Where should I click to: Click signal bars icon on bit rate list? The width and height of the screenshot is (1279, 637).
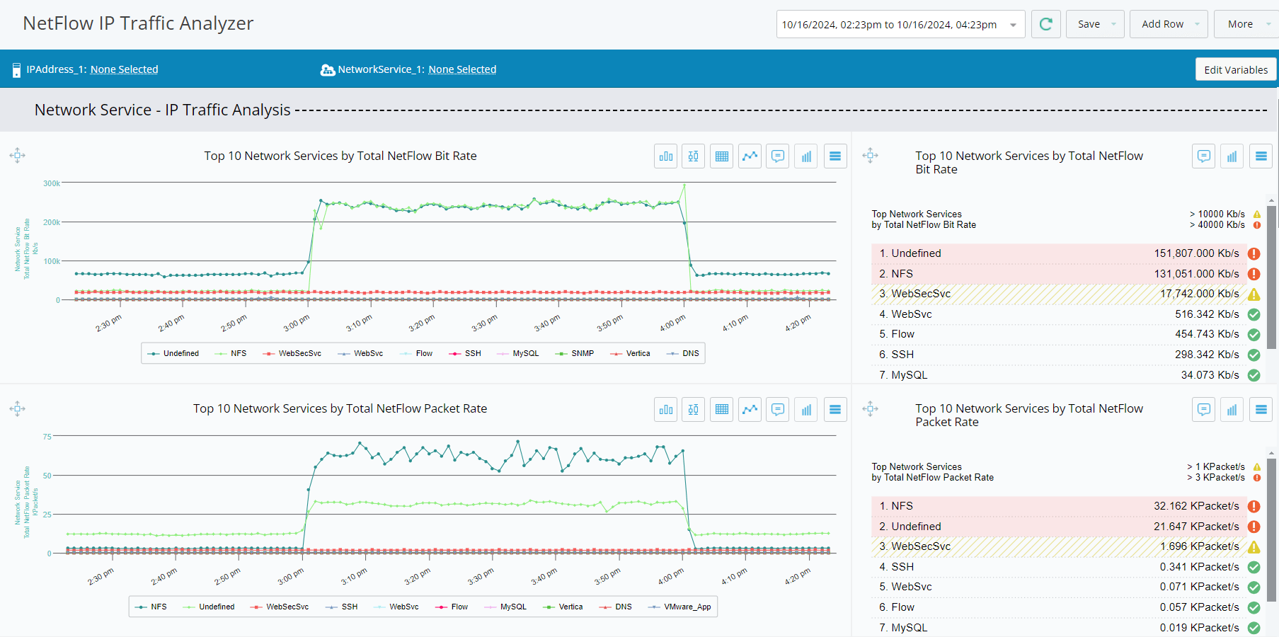(1232, 156)
